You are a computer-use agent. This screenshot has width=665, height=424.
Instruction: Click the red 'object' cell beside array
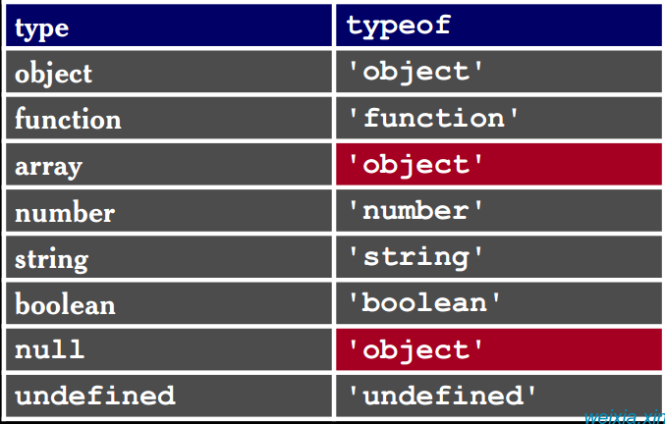coord(499,164)
